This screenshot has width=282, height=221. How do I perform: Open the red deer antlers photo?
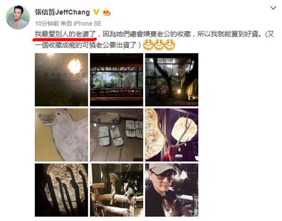(x=172, y=135)
